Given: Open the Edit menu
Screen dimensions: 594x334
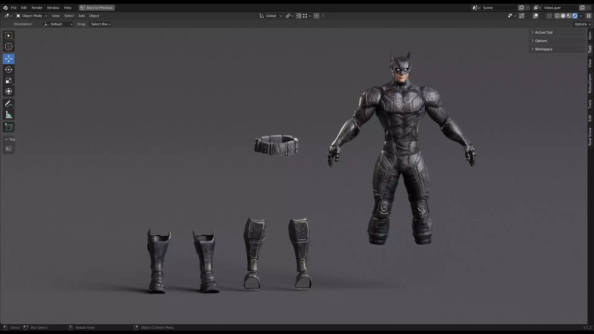Looking at the screenshot, I should pyautogui.click(x=24, y=8).
